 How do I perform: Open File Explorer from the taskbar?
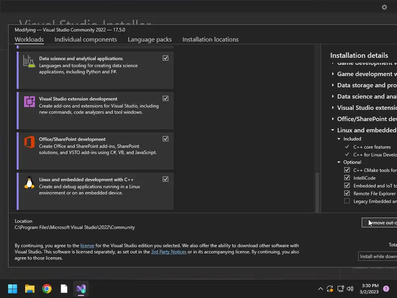[x=29, y=289]
